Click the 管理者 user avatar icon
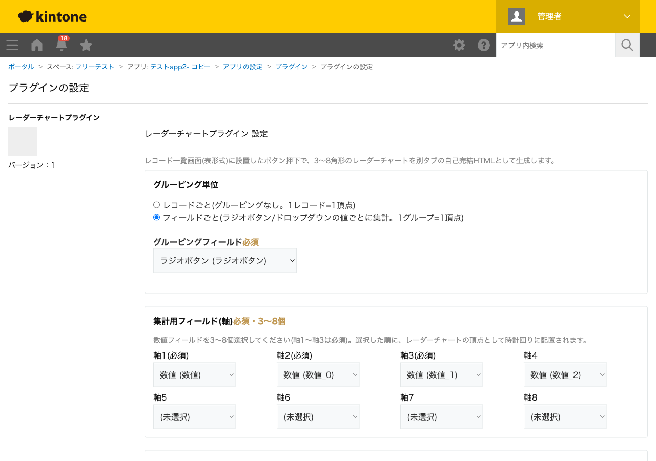Viewport: 656px width, 461px height. pyautogui.click(x=517, y=16)
